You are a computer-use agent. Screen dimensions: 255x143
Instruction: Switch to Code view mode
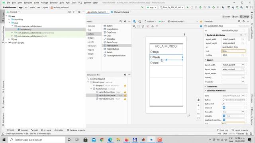point(226,17)
